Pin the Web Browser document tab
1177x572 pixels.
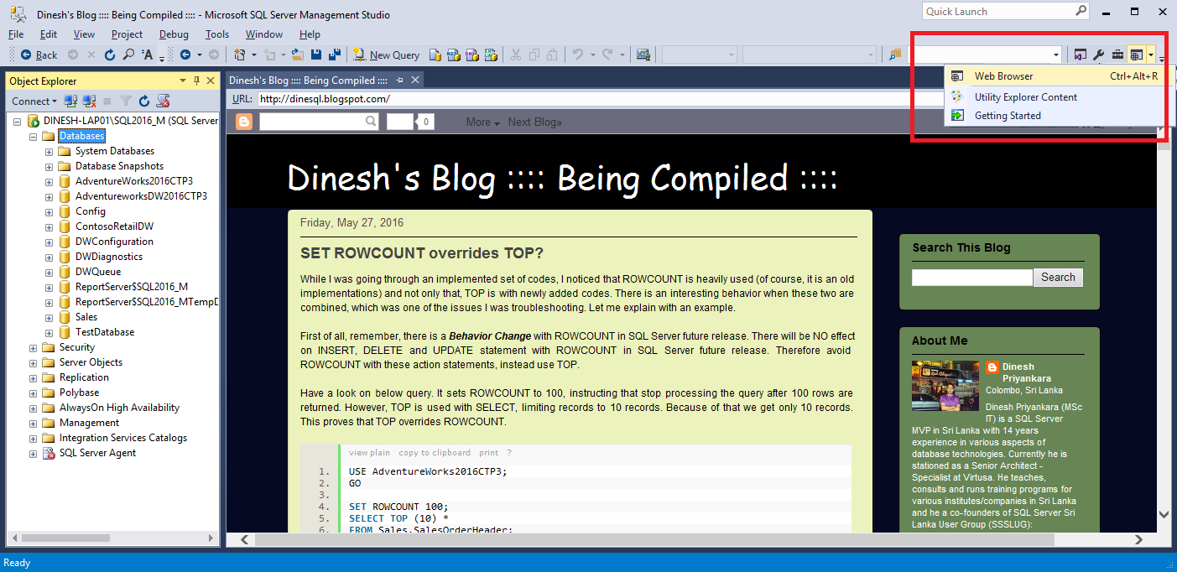point(397,81)
